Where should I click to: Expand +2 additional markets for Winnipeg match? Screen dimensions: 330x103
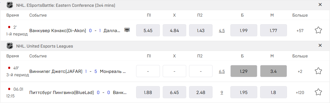(x=300, y=71)
